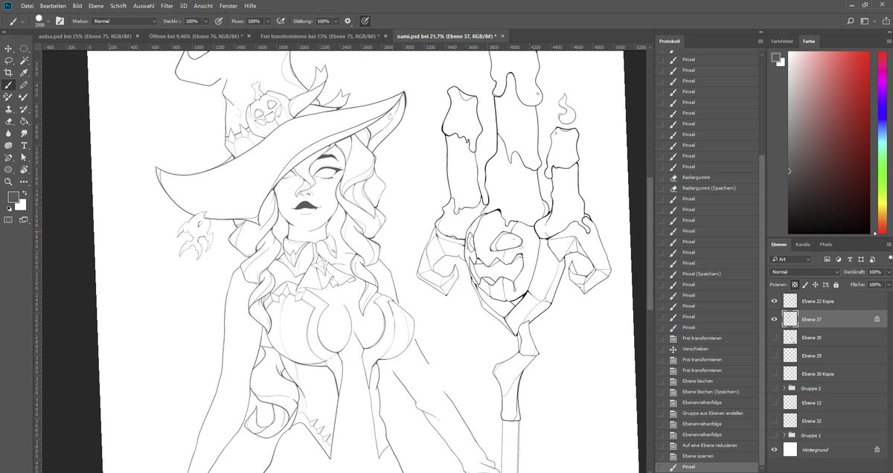
Task: Select the Eraser tool
Action: click(8, 120)
